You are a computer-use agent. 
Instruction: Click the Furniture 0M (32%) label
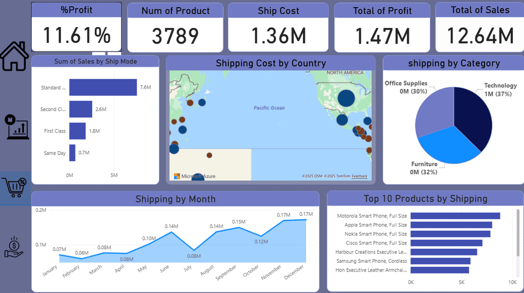pyautogui.click(x=424, y=168)
